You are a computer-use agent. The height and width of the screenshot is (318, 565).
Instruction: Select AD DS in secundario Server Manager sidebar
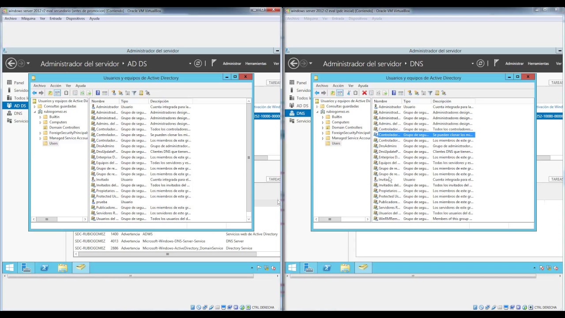pyautogui.click(x=15, y=106)
